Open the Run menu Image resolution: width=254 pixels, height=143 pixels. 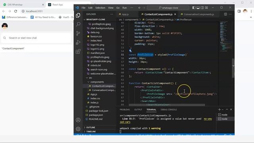click(x=124, y=8)
